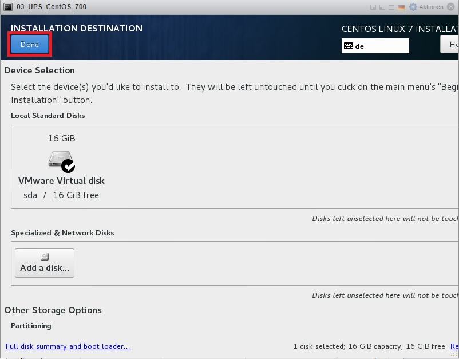Image resolution: width=459 pixels, height=359 pixels.
Task: Click the keyboard icon next to 'de'
Action: coord(349,46)
